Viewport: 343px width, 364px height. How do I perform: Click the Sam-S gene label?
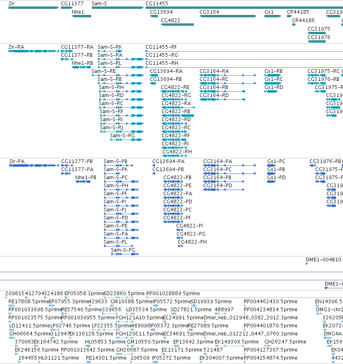pyautogui.click(x=99, y=4)
